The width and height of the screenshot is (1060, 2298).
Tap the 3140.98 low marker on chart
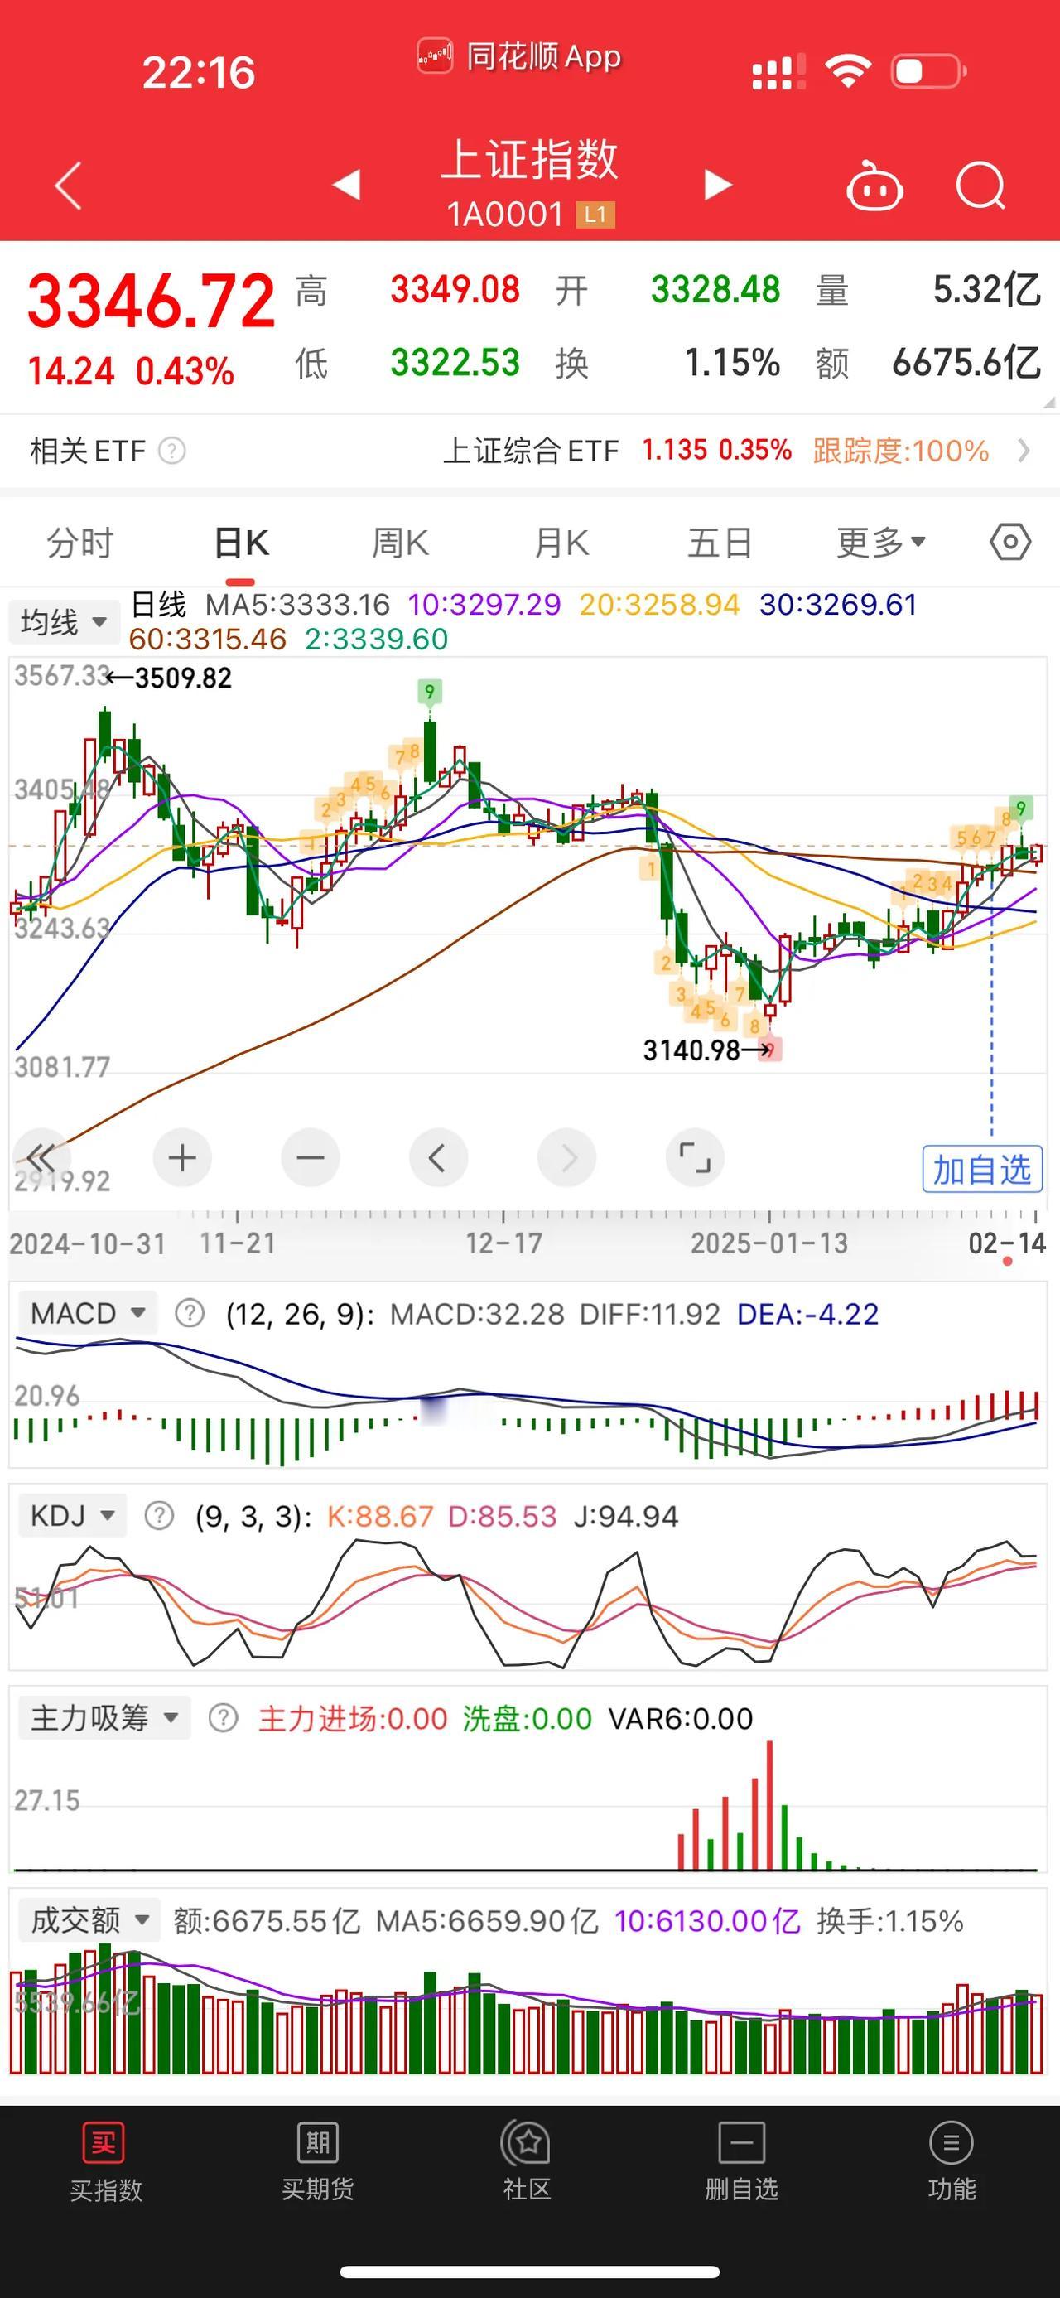691,1050
